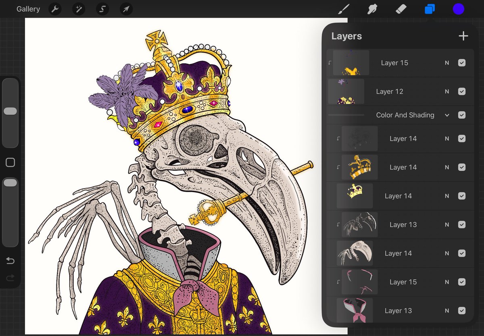
Task: Tap the yellow garment thumbnail of top Layer 15
Action: [351, 63]
